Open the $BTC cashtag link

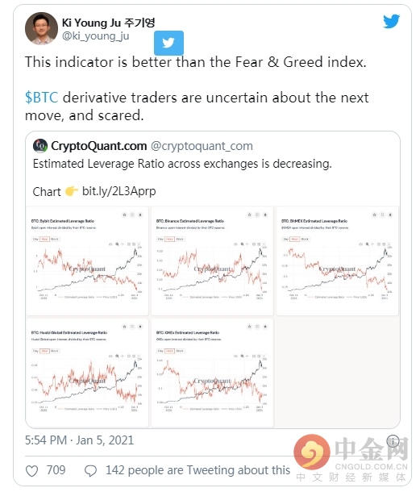(42, 98)
